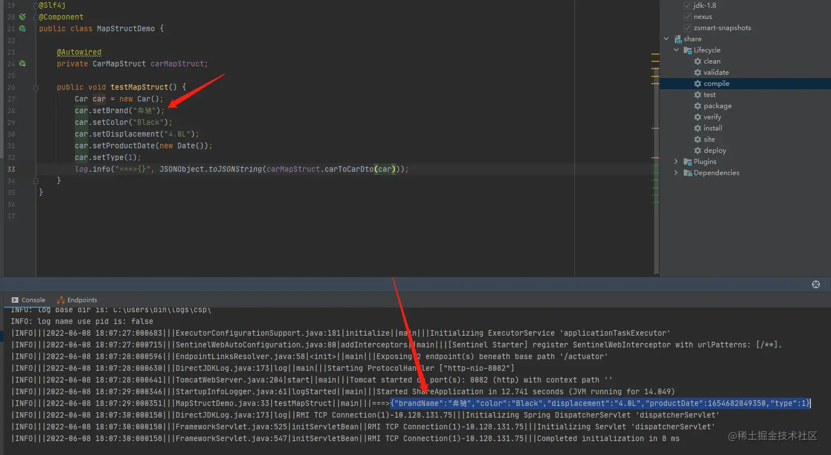Place cursor on car.setBrand line
Screen dimensions: 831x455
tap(120, 110)
